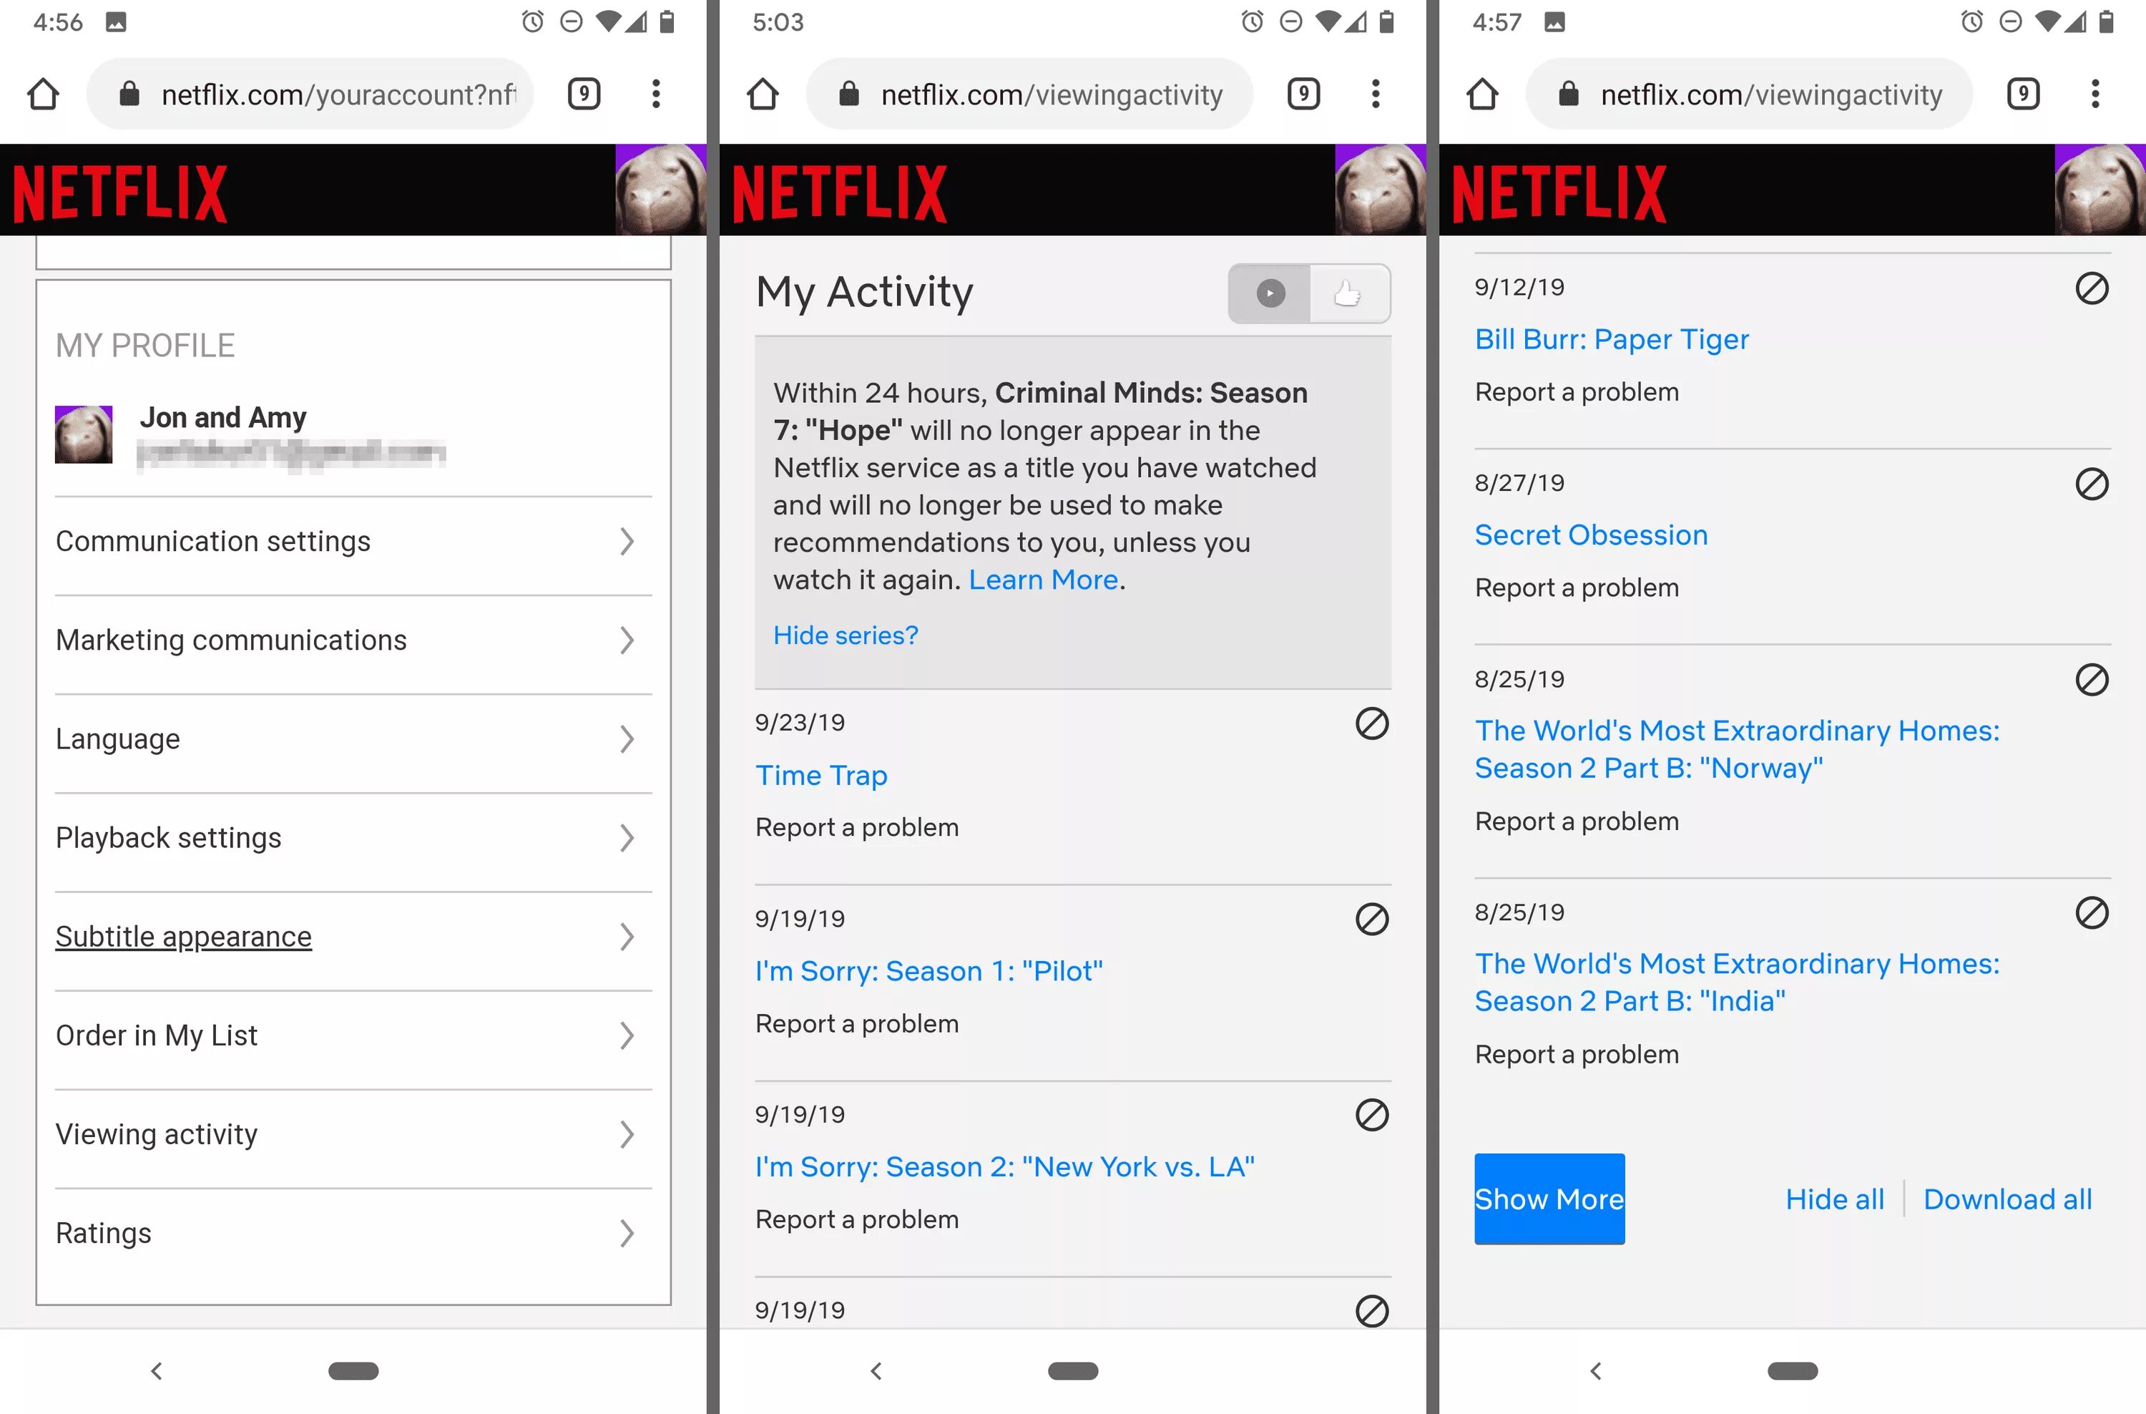Tap the profile avatar in the left phone header

(660, 190)
